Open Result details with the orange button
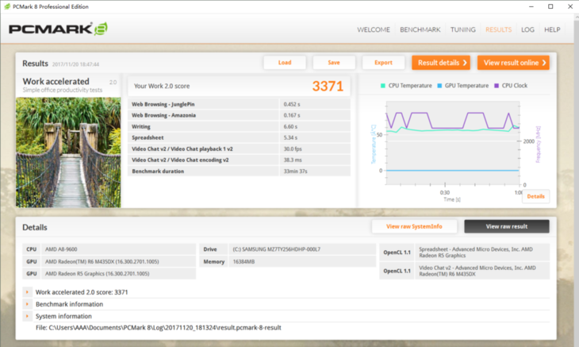579x347 pixels. tap(440, 63)
